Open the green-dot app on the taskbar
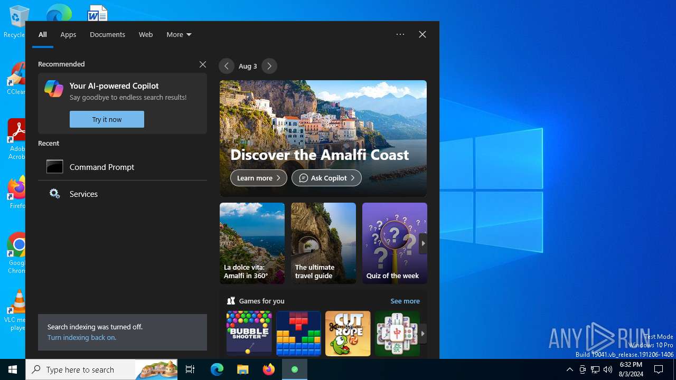This screenshot has width=676, height=380. point(295,369)
